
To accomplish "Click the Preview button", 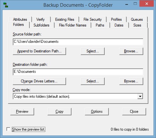I will [x=22, y=111].
